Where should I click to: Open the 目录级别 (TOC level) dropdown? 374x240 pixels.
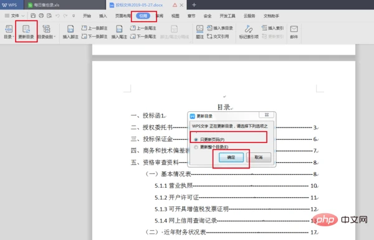(x=47, y=32)
